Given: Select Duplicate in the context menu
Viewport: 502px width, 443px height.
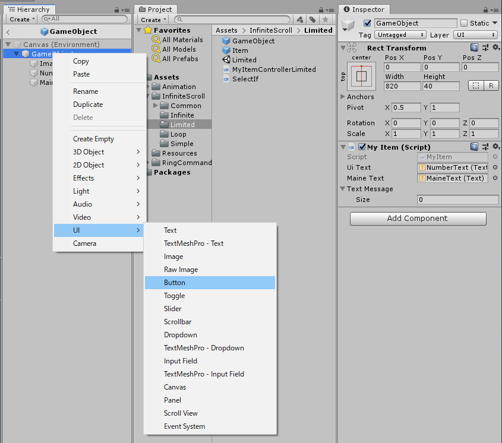Looking at the screenshot, I should click(x=100, y=105).
